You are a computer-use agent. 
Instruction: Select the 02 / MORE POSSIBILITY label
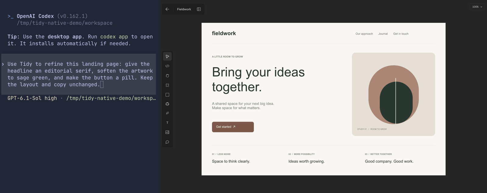click(302, 154)
